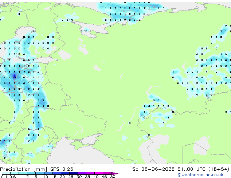Screen dimensions: 231x178
Task: Click the purple legend swatch between 30 and 35
Action: (x=82, y=173)
